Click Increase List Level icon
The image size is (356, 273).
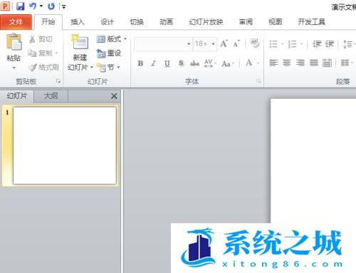(x=330, y=44)
